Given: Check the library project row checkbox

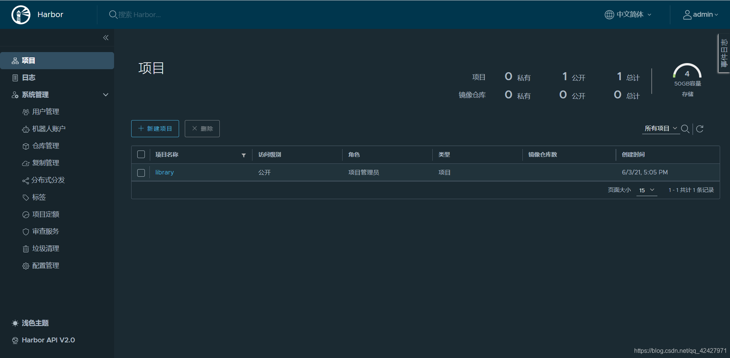Looking at the screenshot, I should [x=141, y=173].
